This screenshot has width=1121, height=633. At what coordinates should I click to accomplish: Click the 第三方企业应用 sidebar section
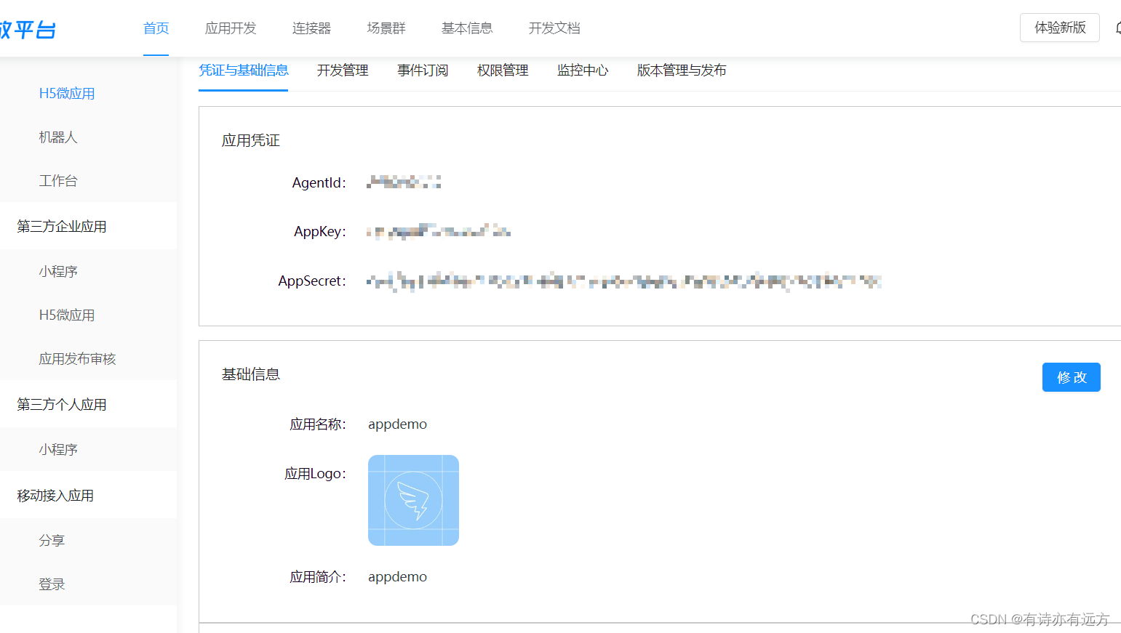coord(62,227)
